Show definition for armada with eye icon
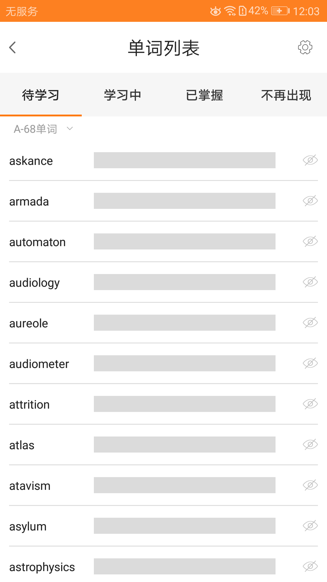 (x=310, y=201)
